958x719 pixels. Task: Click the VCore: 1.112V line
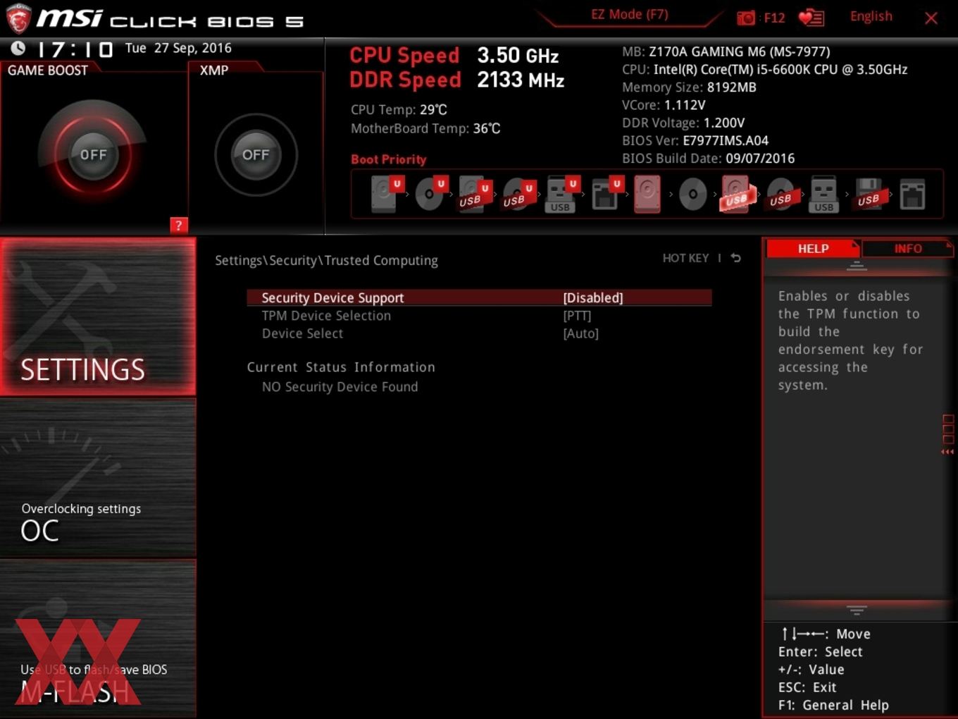664,105
